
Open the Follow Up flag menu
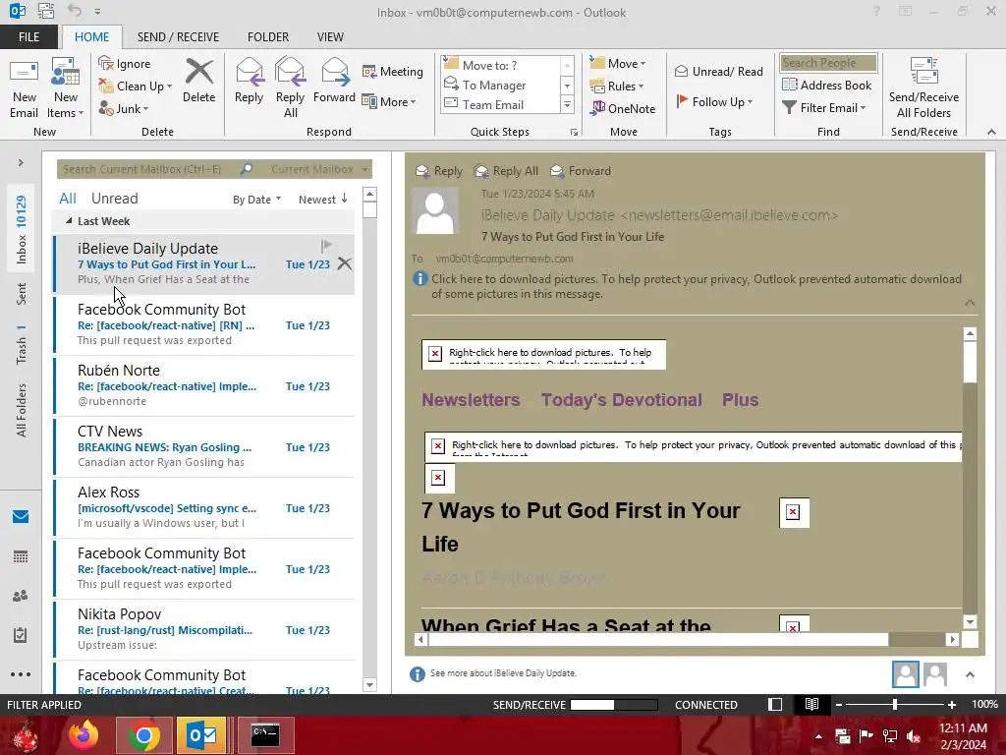(x=714, y=101)
